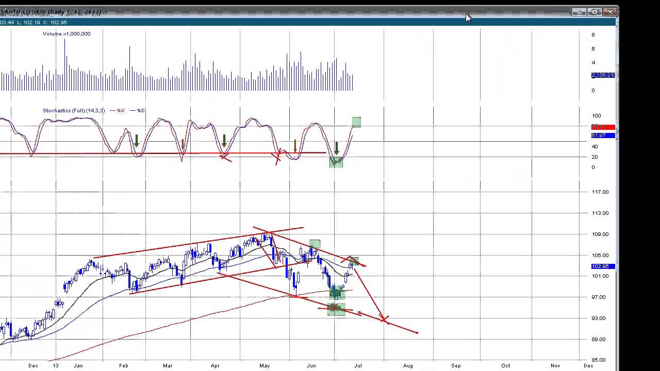Click the Jul label on the time axis
660x371 pixels.
pos(358,366)
